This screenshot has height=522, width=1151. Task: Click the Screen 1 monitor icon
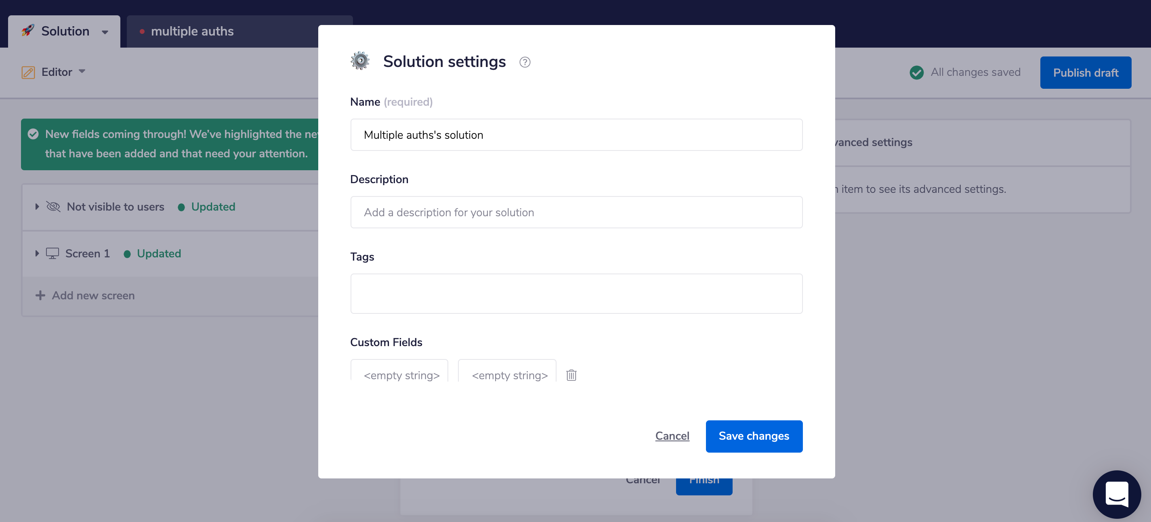[52, 253]
